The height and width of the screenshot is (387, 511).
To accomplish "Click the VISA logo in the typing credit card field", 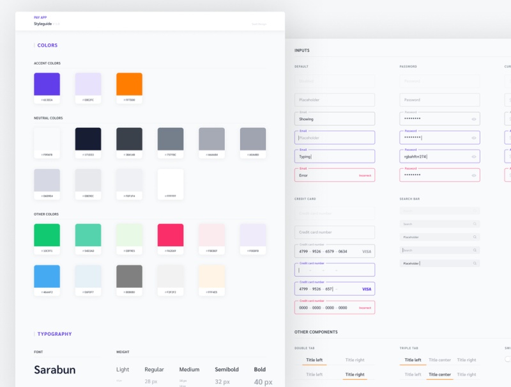I will pyautogui.click(x=366, y=289).
